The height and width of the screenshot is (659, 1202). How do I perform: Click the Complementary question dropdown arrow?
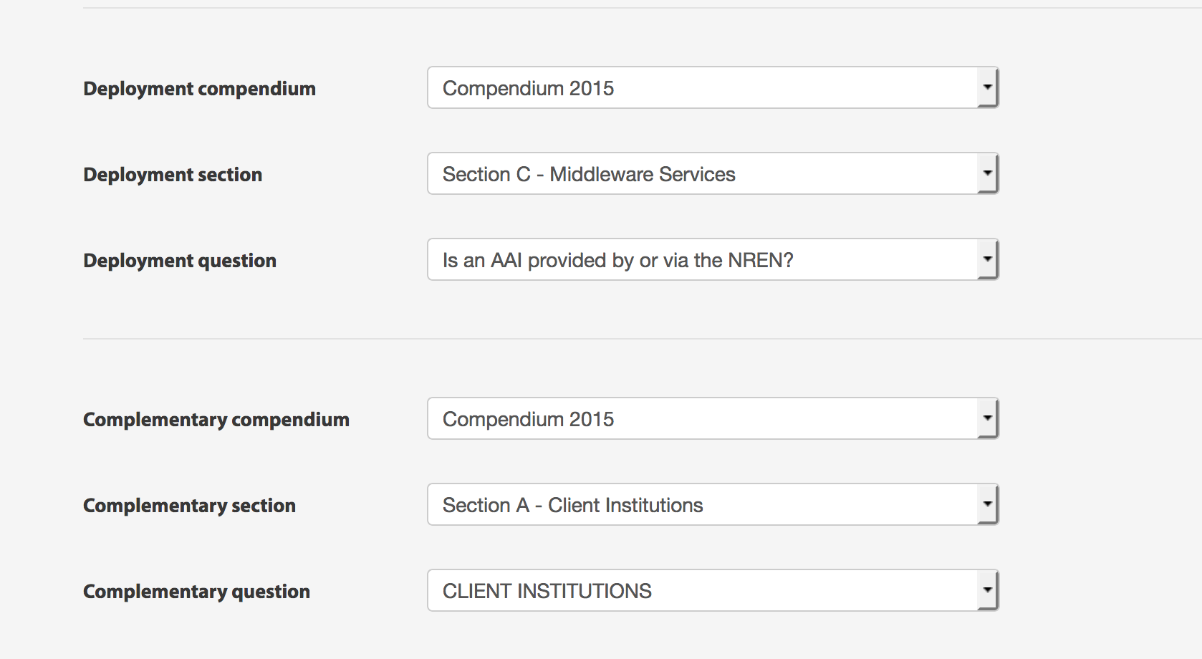point(987,590)
